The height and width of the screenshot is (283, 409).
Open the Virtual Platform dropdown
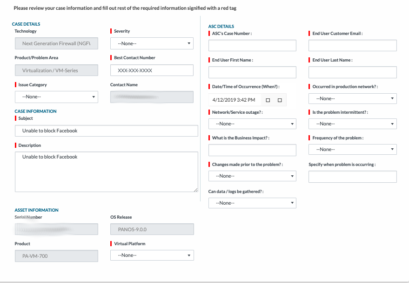[152, 255]
